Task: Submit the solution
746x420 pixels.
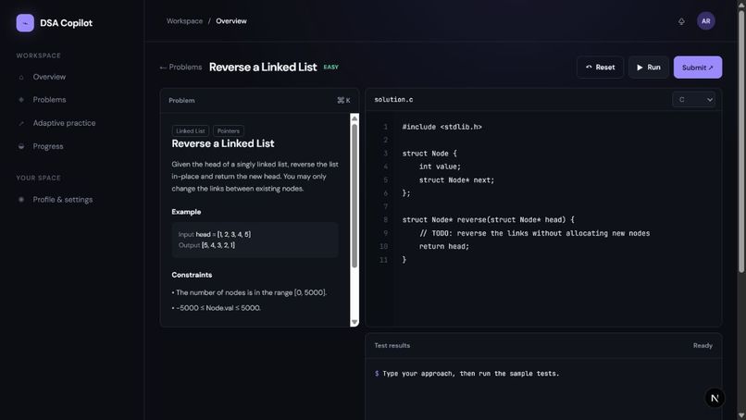Action: tap(698, 67)
